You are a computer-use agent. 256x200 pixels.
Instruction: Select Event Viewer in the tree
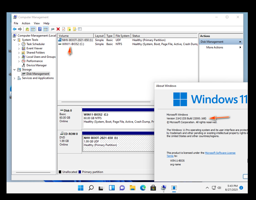tap(32, 48)
